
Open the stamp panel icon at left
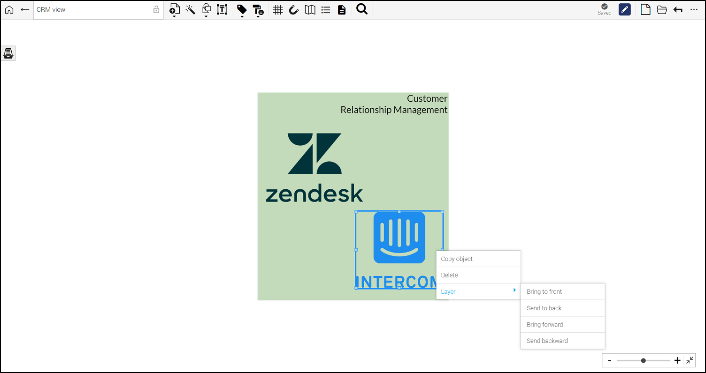click(x=8, y=53)
